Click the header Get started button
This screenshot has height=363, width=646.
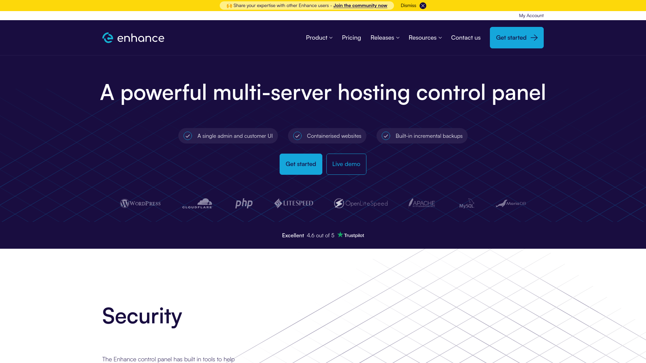pos(516,38)
